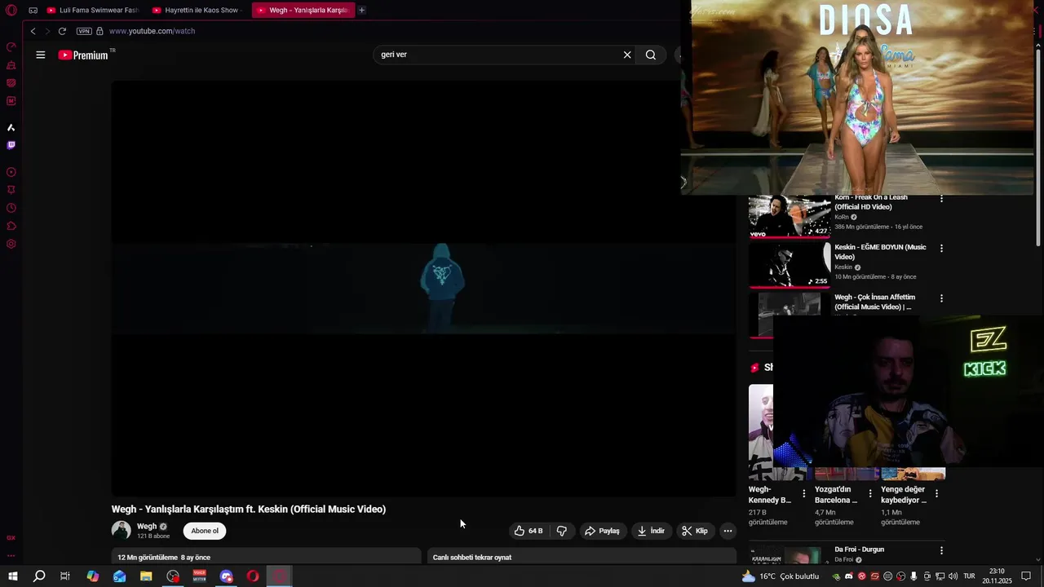Open Yenge değer kaybediyor short title
Screen dimensions: 1044x587
(x=903, y=495)
